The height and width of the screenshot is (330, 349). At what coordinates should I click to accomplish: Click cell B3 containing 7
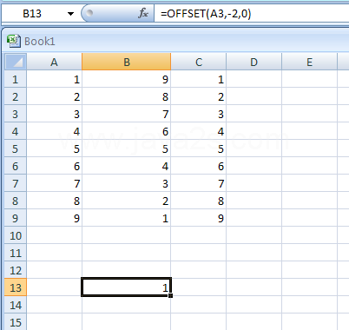127,114
